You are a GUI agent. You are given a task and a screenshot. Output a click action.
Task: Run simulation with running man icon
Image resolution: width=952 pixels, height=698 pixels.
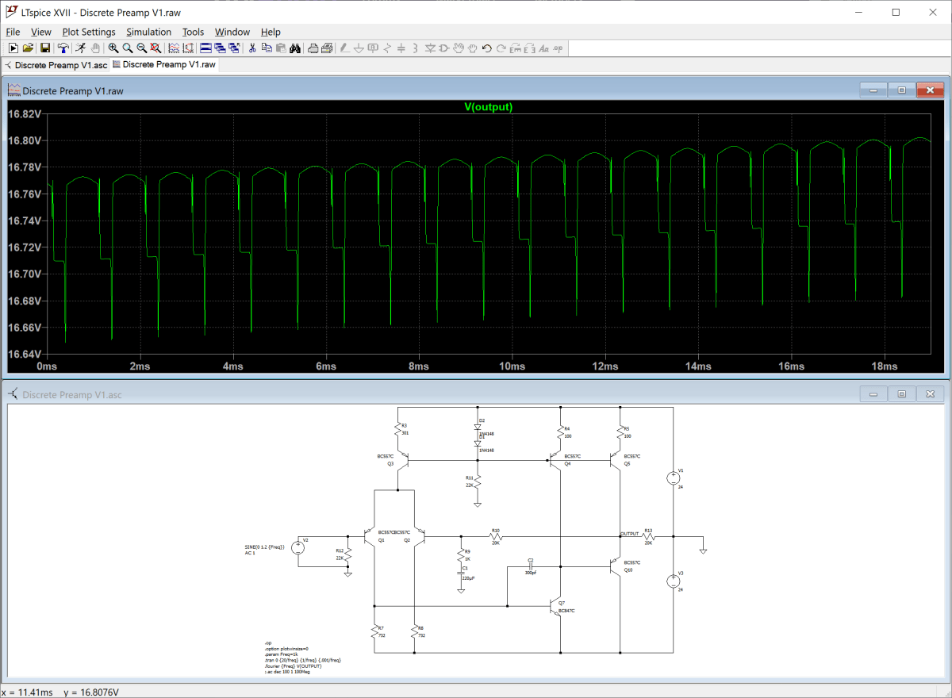(x=80, y=48)
